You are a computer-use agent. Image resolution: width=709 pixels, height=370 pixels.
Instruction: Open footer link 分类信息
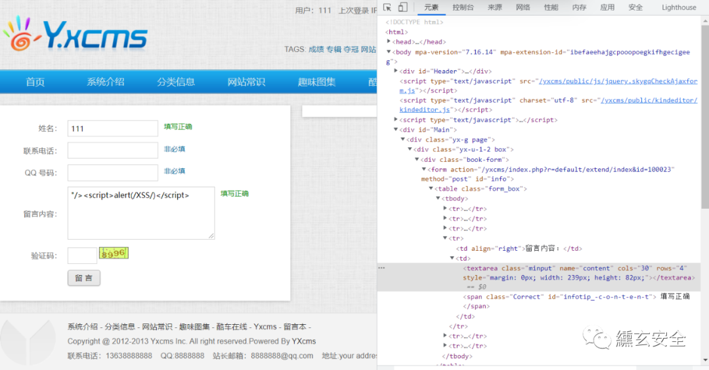[120, 327]
